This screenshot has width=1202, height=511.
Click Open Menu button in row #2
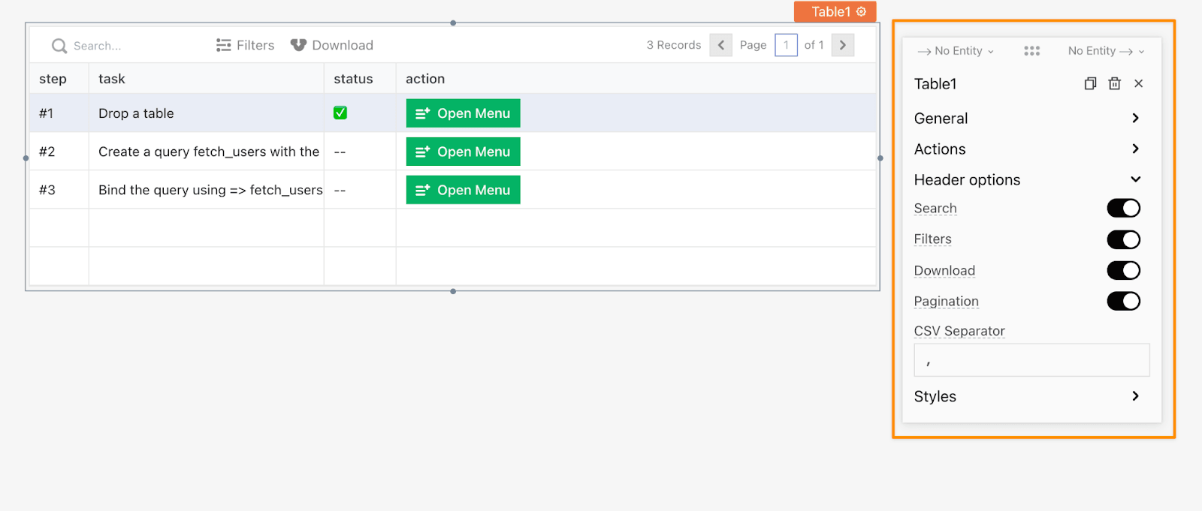(463, 152)
